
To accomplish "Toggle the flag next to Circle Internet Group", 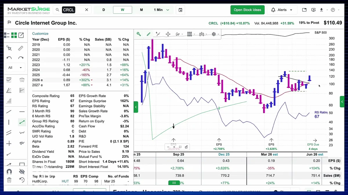I will (x=9, y=23).
